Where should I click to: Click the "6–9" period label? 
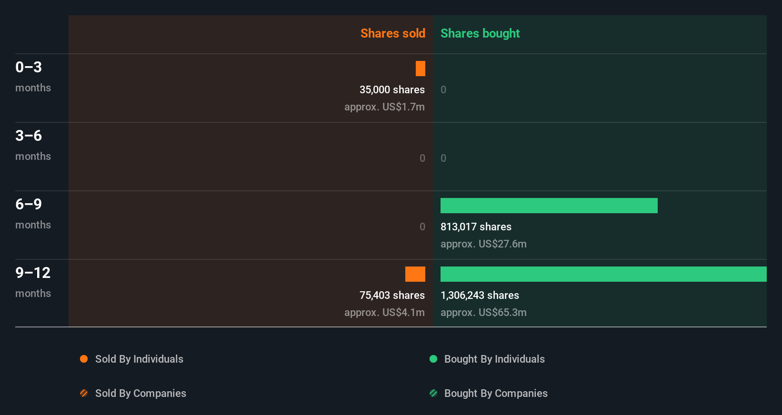click(x=29, y=204)
